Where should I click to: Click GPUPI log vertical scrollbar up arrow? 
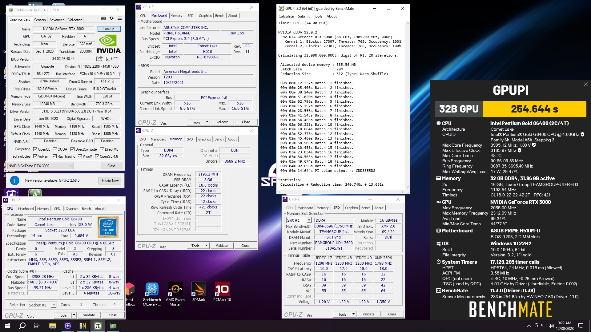[408, 23]
